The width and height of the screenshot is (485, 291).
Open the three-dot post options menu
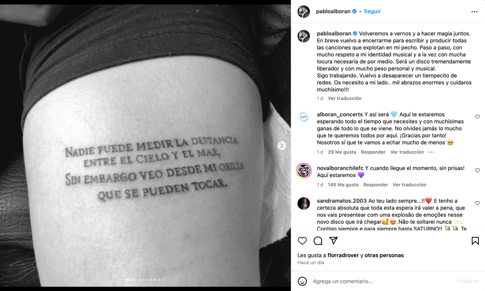click(x=475, y=11)
